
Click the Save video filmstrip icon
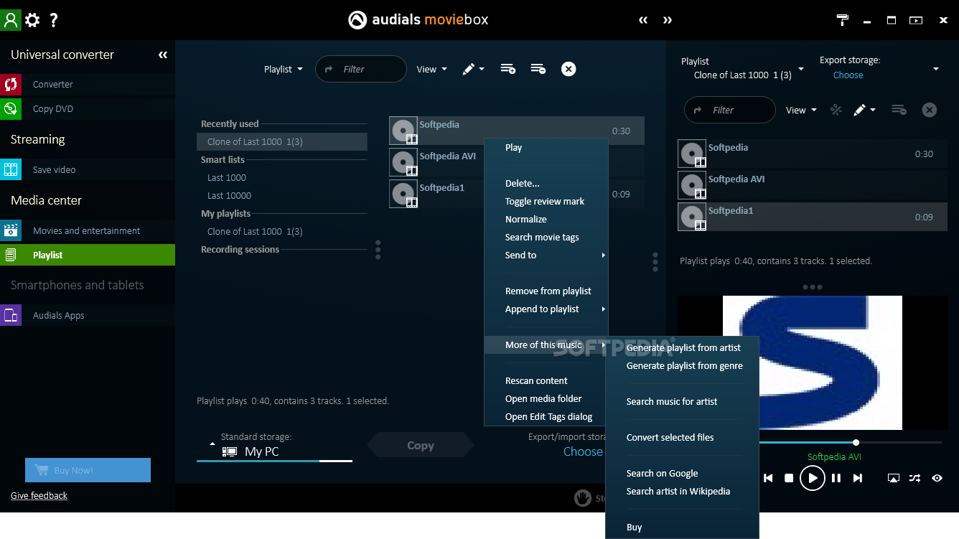11,170
